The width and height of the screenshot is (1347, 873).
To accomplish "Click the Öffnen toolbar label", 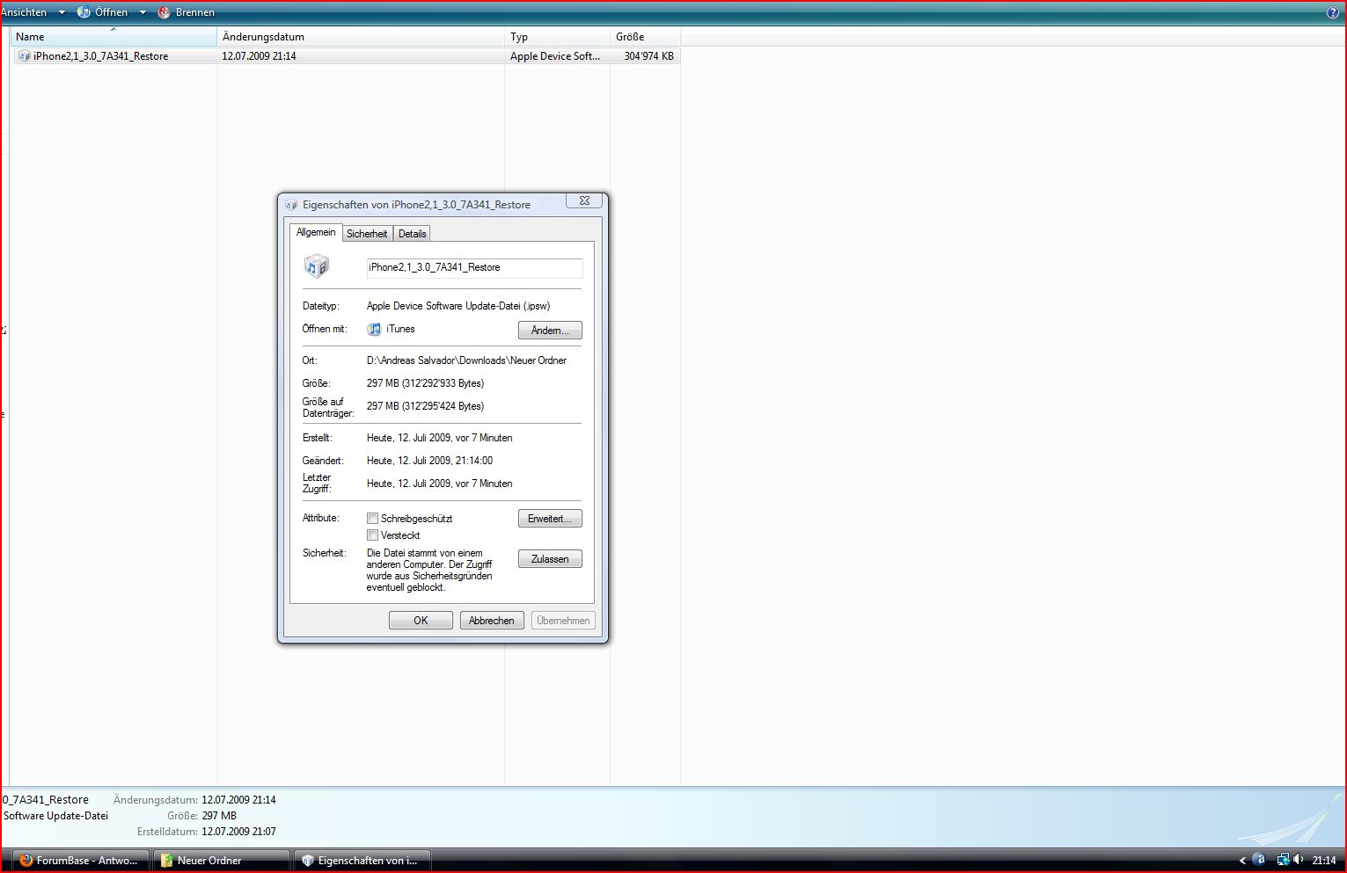I will pos(111,12).
